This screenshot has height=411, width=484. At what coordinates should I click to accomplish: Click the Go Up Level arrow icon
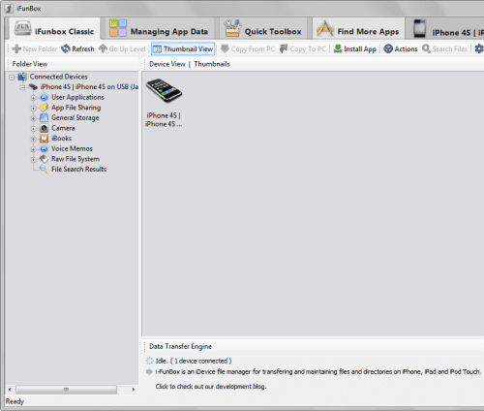(103, 48)
